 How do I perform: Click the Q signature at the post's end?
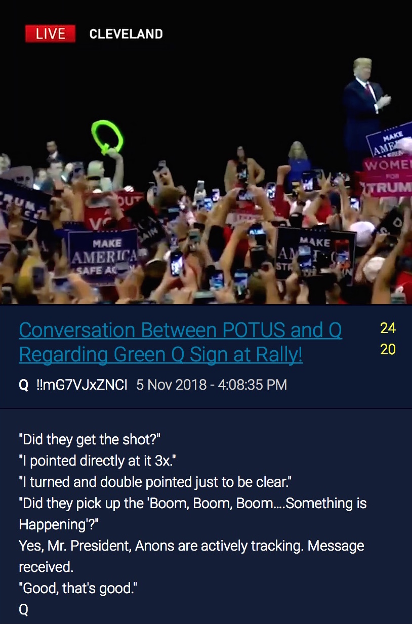click(x=23, y=610)
